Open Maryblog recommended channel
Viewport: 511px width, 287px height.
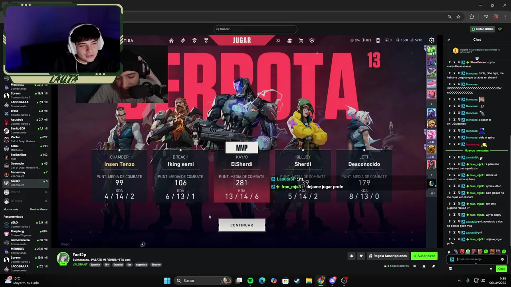[25, 233]
